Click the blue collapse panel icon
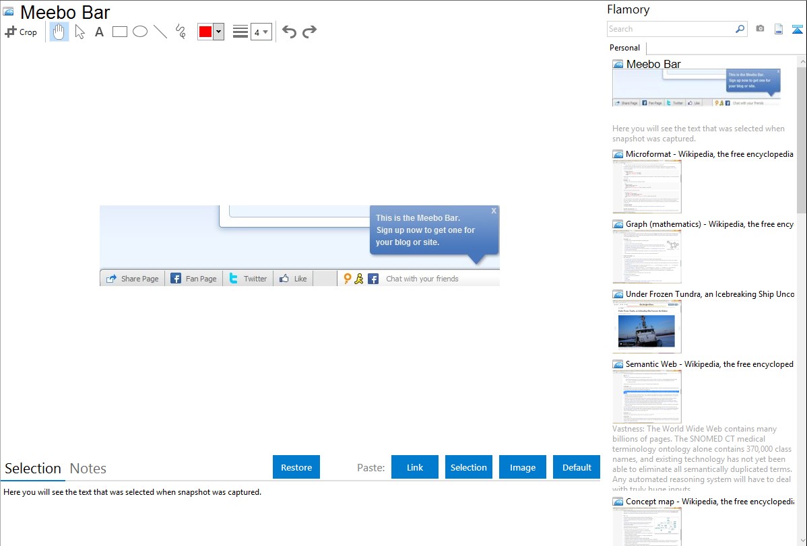Image resolution: width=807 pixels, height=546 pixels. click(797, 29)
